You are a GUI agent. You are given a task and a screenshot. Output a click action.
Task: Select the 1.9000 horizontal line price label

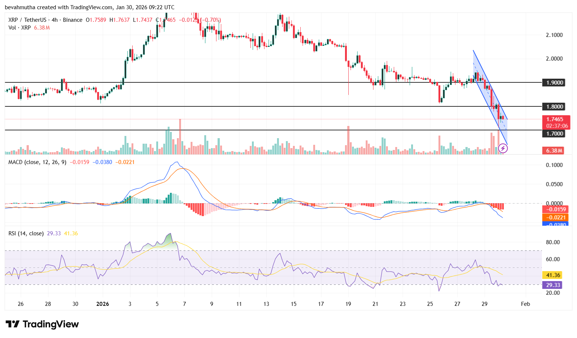tap(554, 82)
